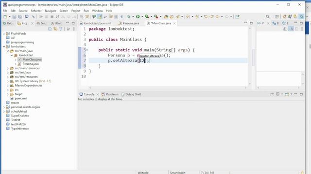This screenshot has width=311, height=174.
Task: Click the magnifier Search icon
Action: pos(268,17)
